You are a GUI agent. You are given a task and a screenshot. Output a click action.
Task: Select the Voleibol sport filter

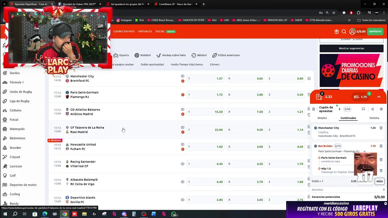[142, 55]
